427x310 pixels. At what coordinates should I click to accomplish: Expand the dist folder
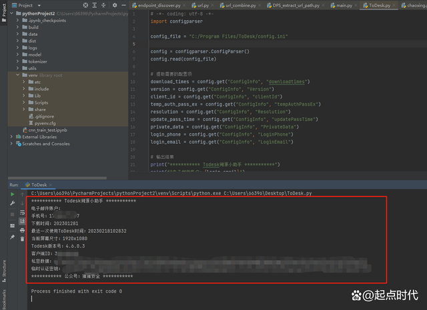pos(18,41)
